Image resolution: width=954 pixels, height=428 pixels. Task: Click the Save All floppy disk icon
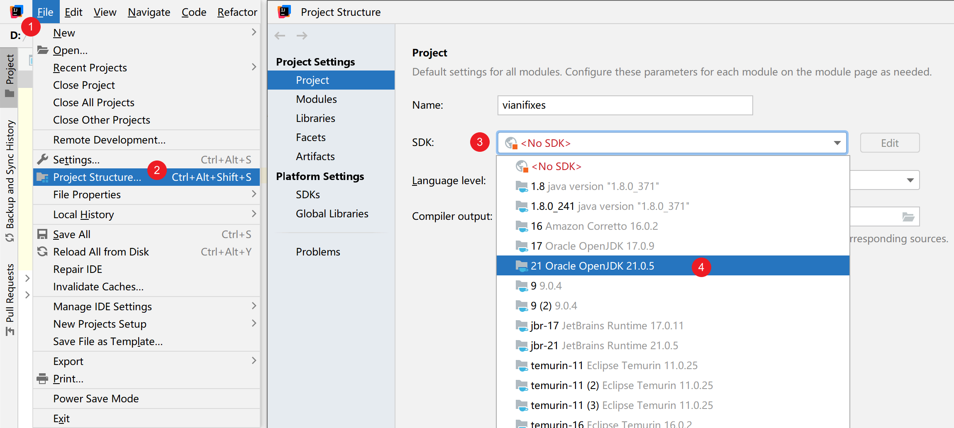pyautogui.click(x=42, y=234)
